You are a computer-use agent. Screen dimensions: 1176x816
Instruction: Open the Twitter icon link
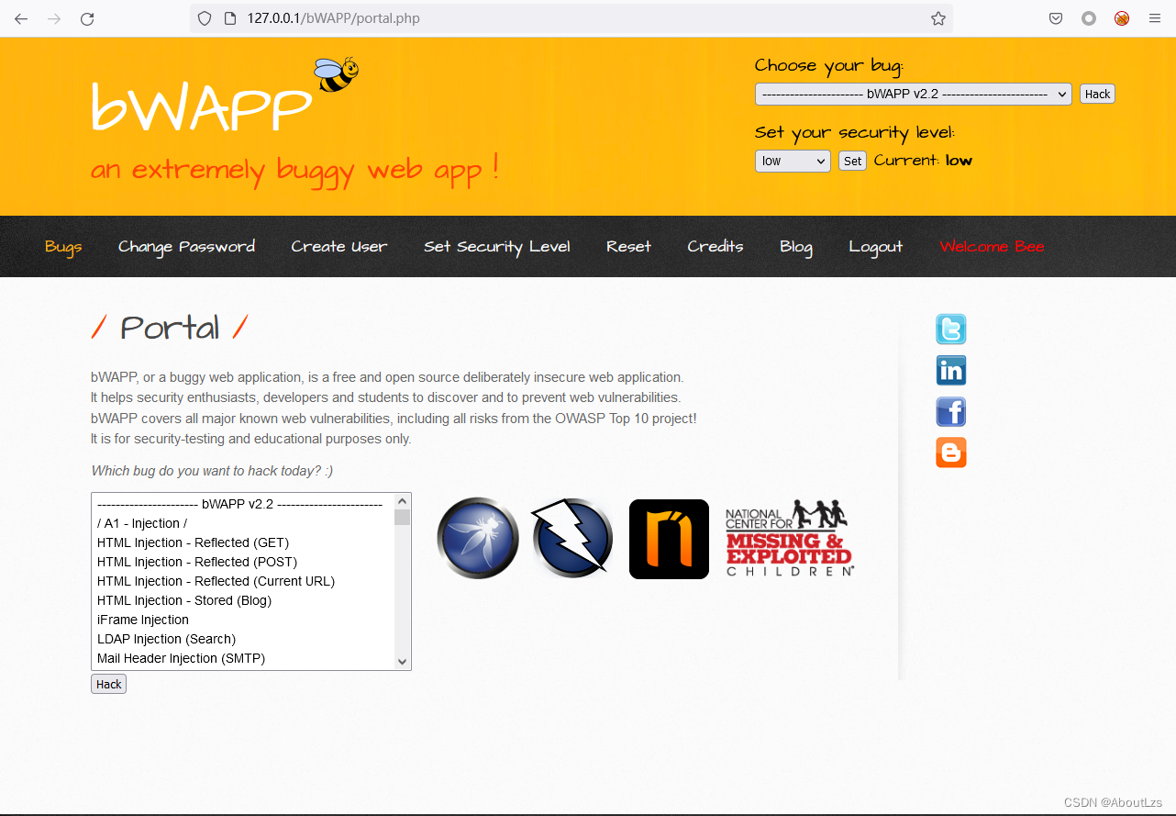(x=951, y=329)
